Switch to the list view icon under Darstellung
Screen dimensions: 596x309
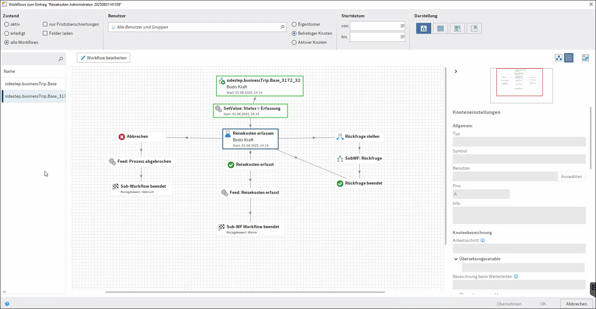point(440,28)
